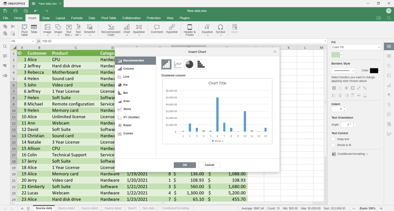The width and height of the screenshot is (394, 211).
Task: Insert a SmartArt graphic
Action: click(x=90, y=29)
